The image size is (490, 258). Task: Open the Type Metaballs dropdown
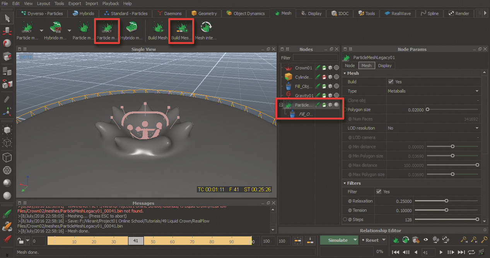[x=433, y=91]
